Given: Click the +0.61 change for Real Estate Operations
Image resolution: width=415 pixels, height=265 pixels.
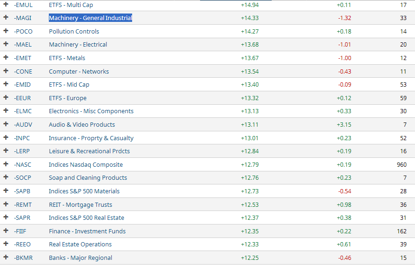Looking at the screenshot, I should click(x=344, y=245).
